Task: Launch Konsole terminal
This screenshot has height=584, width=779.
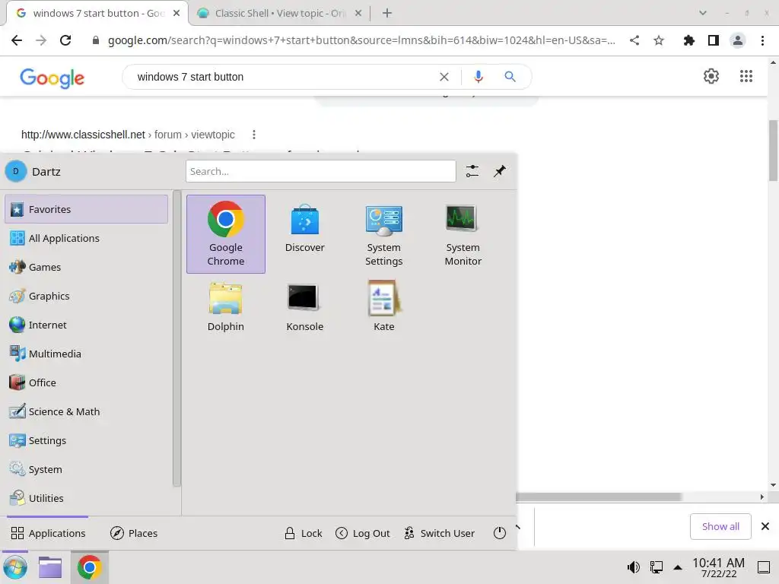Action: point(304,306)
